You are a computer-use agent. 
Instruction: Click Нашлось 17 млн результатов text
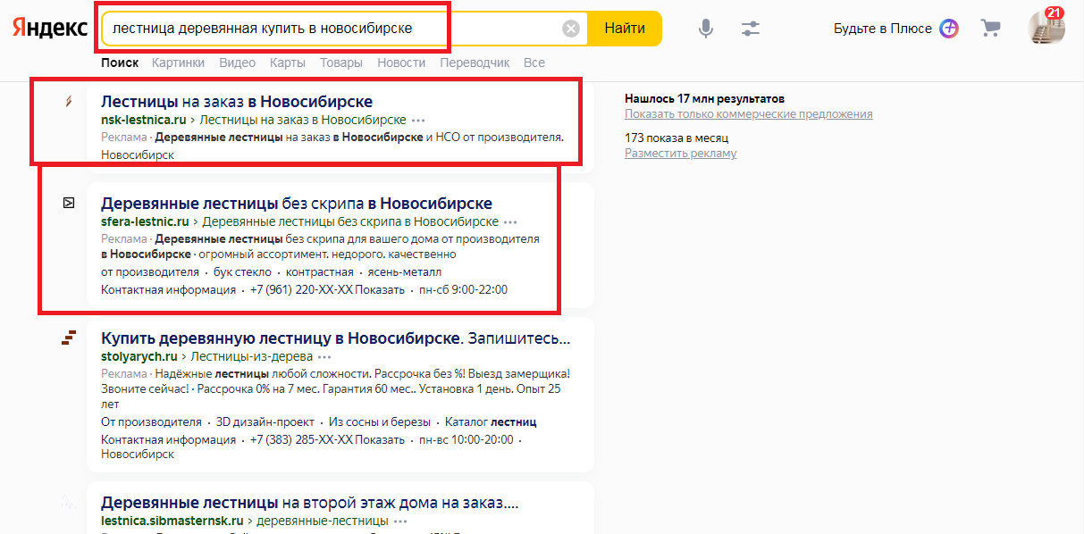[x=704, y=98]
